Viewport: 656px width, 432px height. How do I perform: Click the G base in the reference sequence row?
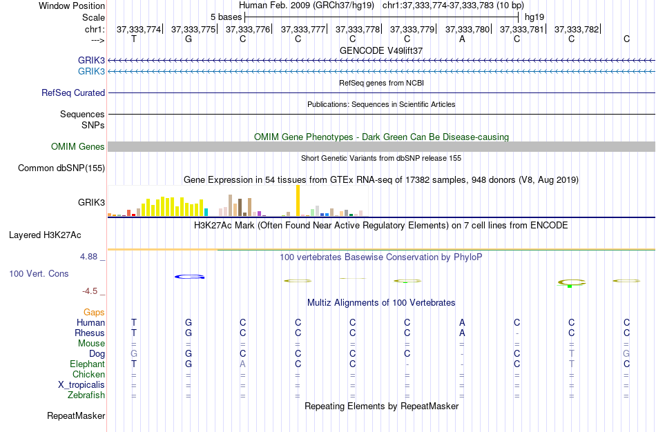coord(189,39)
